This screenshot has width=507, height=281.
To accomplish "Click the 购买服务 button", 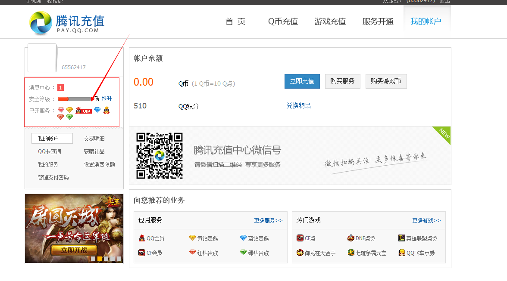I will 342,81.
